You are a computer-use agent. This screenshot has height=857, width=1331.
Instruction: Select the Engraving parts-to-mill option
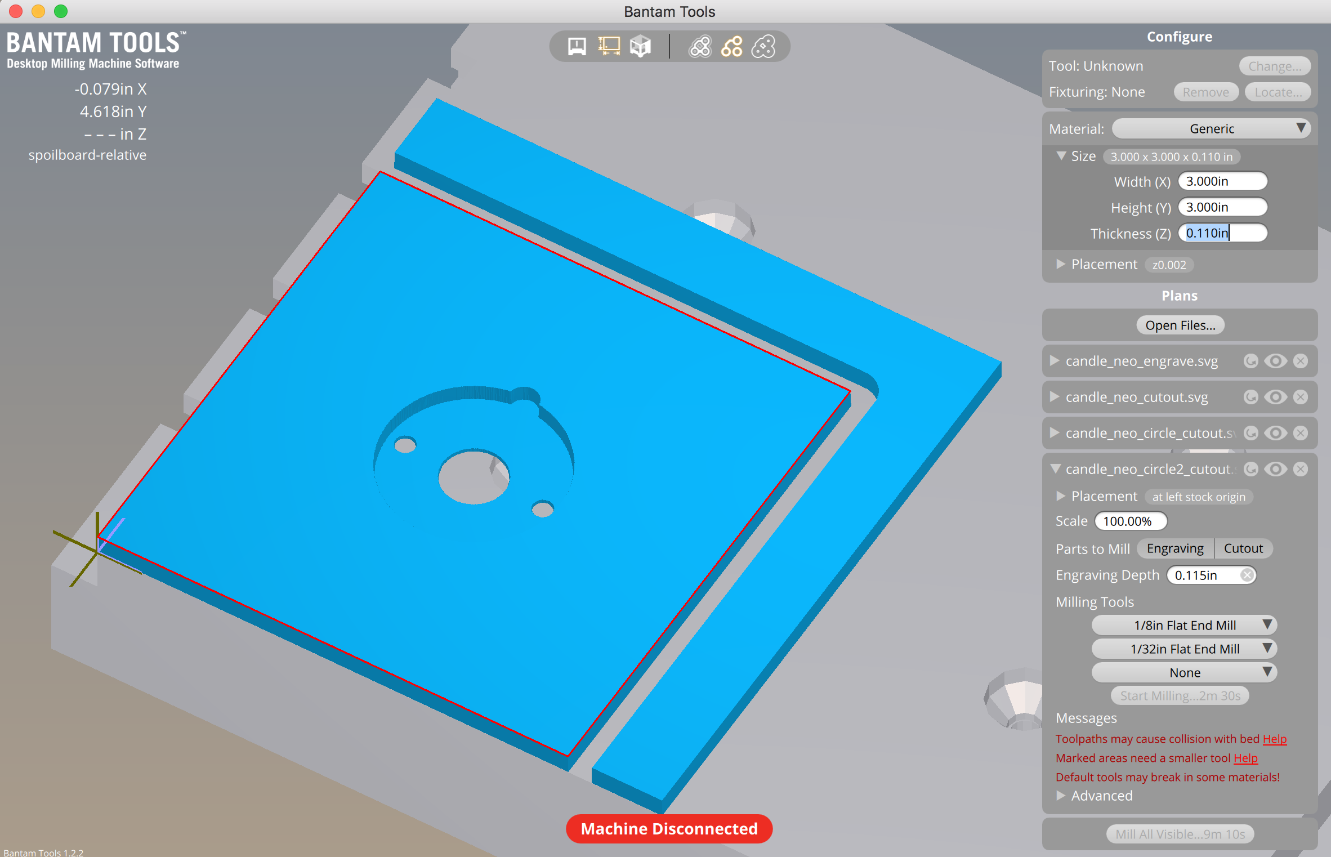click(x=1175, y=548)
